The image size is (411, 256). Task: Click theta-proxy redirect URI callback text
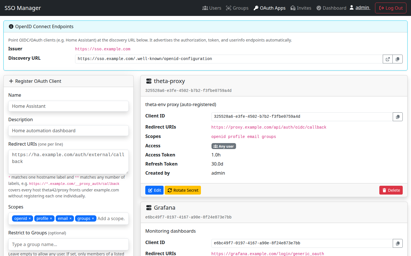[269, 127]
